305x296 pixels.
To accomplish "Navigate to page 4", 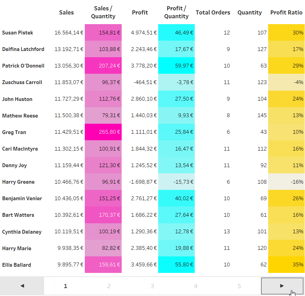I will click(x=196, y=286).
